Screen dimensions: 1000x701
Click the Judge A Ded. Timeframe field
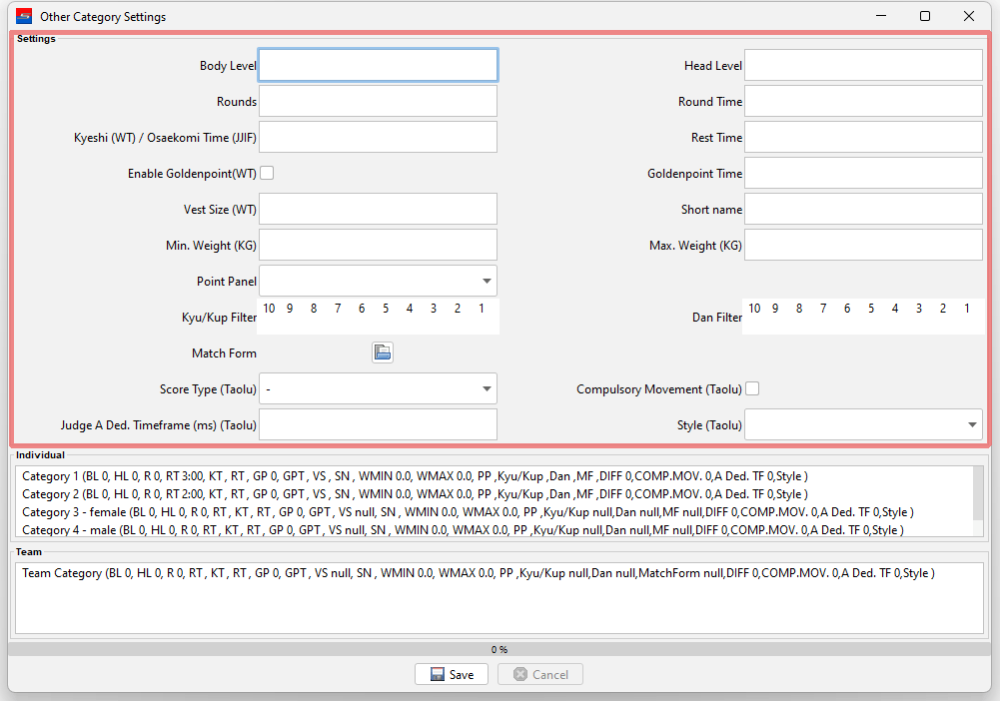tap(378, 424)
